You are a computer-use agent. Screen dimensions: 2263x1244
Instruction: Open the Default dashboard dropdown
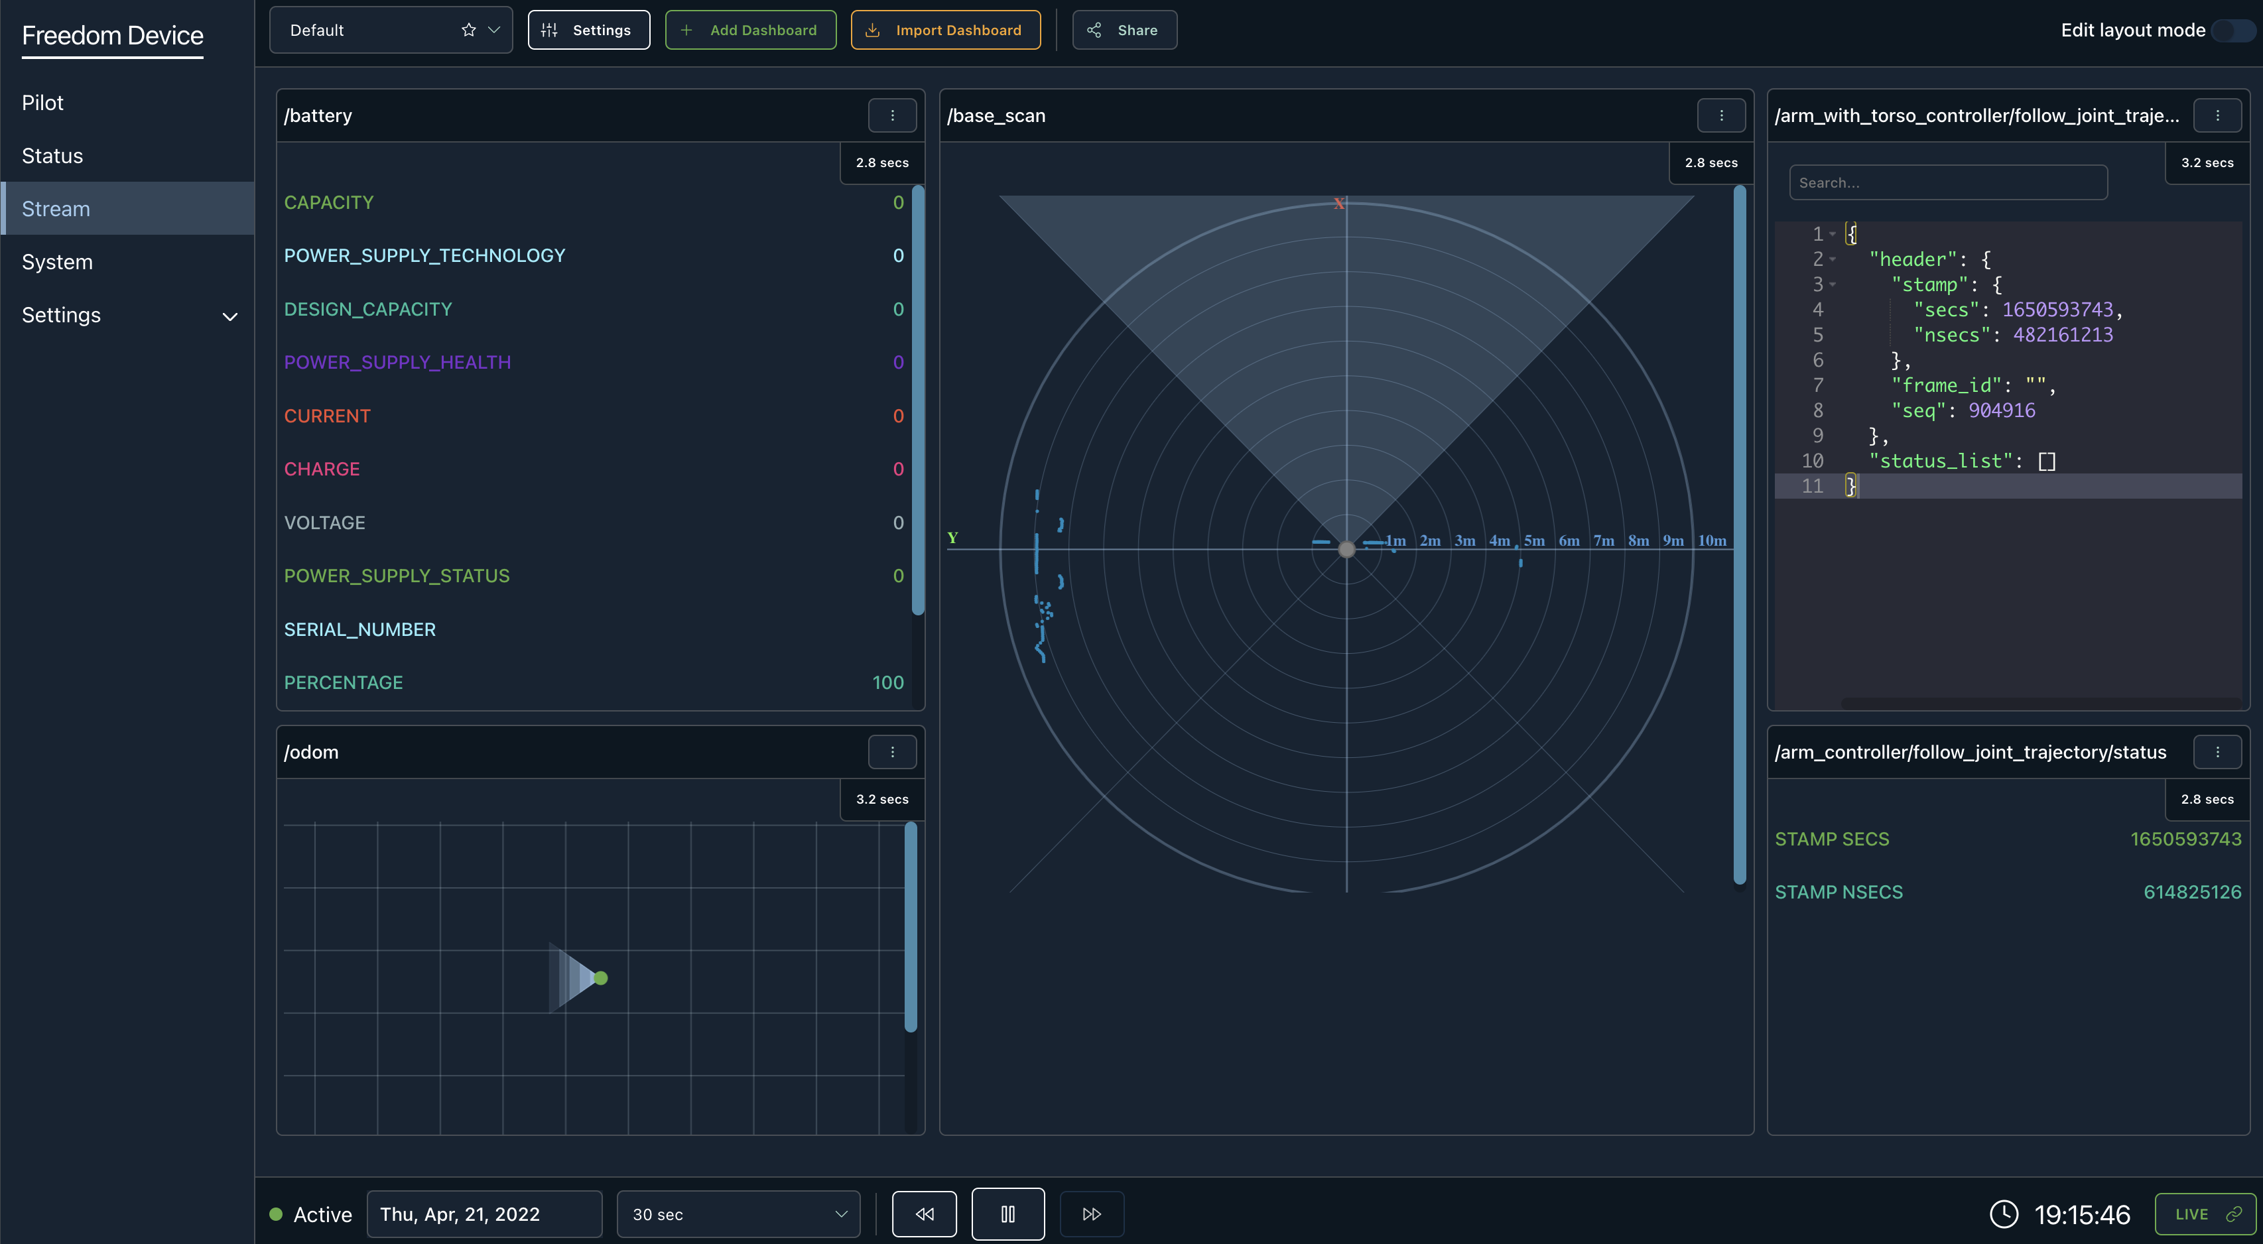(493, 30)
